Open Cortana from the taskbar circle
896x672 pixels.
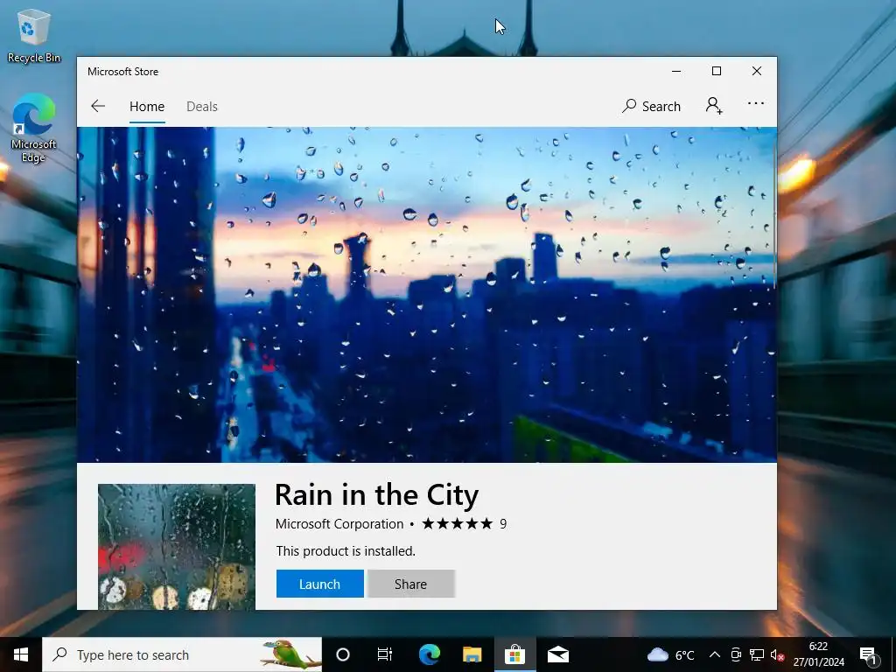tap(343, 654)
